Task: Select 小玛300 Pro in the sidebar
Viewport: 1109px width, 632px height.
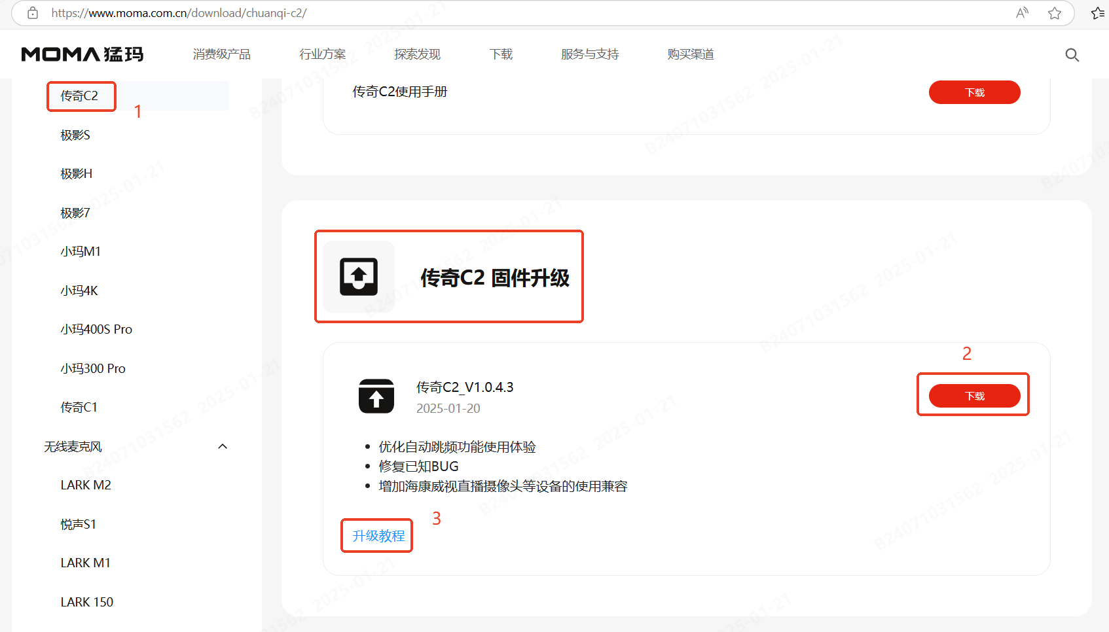Action: coord(93,368)
